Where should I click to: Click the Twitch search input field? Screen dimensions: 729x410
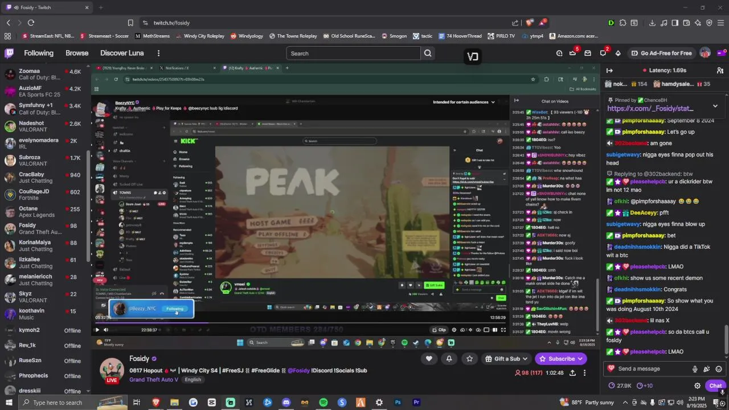[x=353, y=54]
